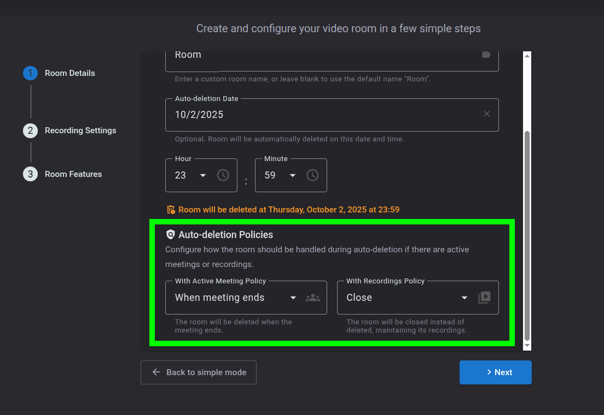Click the orange deletion warning trash icon
The height and width of the screenshot is (415, 604).
pos(171,210)
